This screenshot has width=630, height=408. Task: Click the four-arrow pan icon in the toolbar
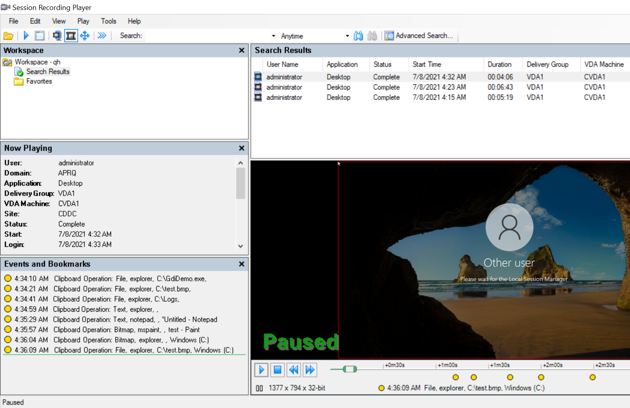coord(85,36)
